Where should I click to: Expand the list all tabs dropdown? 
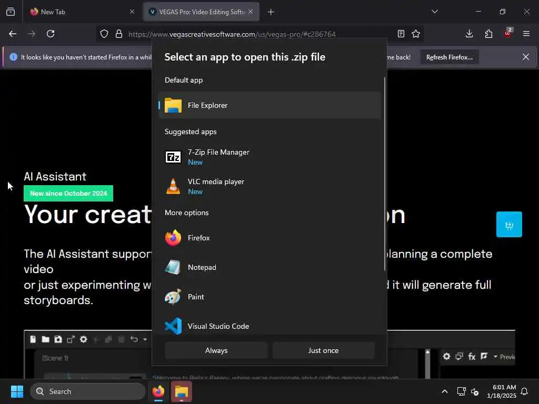click(435, 12)
